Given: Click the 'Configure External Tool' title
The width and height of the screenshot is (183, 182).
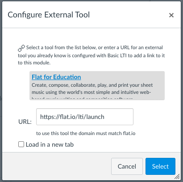Looking at the screenshot, I should pos(49,15).
